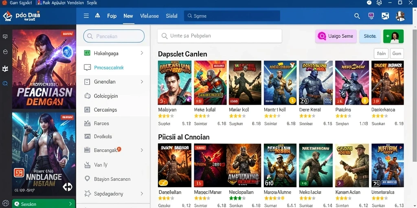Focus the Sgrme search field in top bar

pyautogui.click(x=232, y=16)
